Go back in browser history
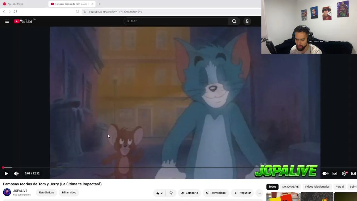 [x=4, y=12]
